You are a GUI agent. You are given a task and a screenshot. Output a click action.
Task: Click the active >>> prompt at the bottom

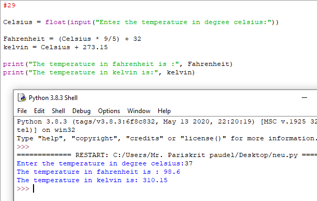23,188
